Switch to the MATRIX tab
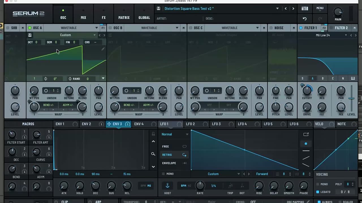Image resolution: width=362 pixels, height=203 pixels. click(x=124, y=14)
